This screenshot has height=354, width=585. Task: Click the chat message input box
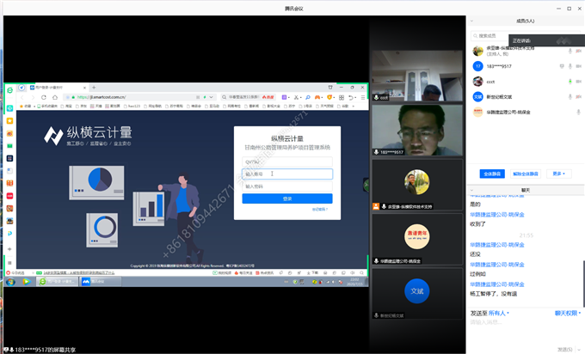point(524,331)
